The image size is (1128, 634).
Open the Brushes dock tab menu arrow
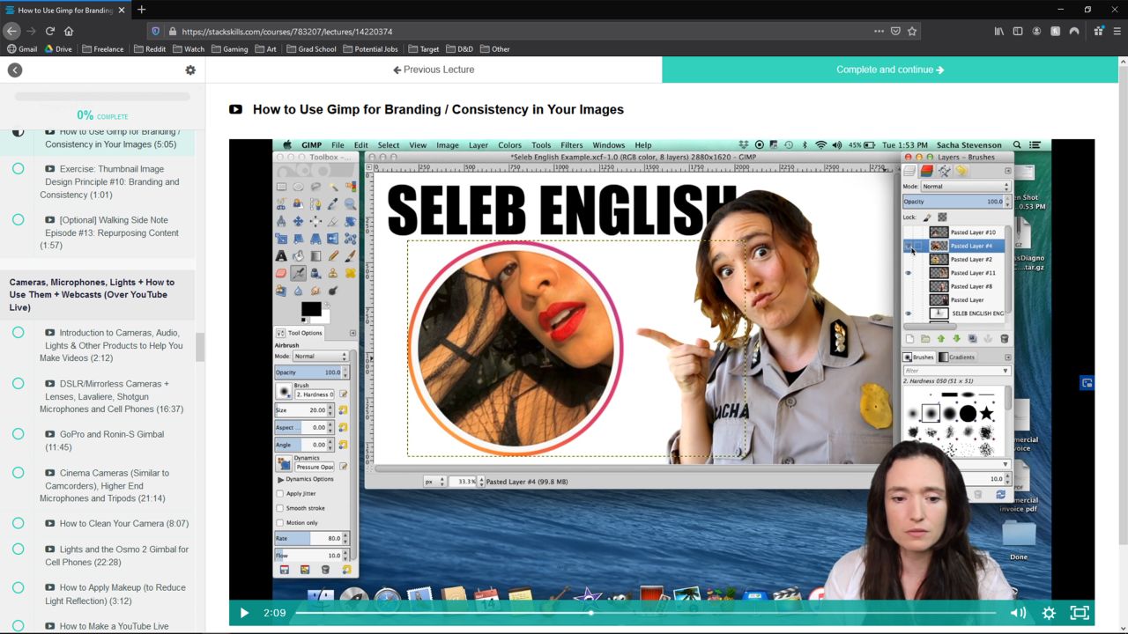tap(1007, 357)
